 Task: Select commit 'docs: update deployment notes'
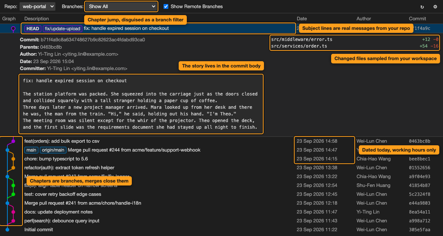tap(58, 212)
